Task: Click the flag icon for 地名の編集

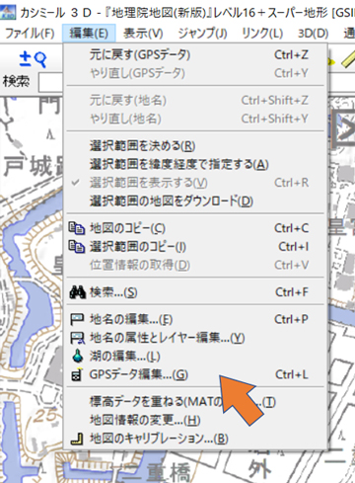Action: click(77, 319)
